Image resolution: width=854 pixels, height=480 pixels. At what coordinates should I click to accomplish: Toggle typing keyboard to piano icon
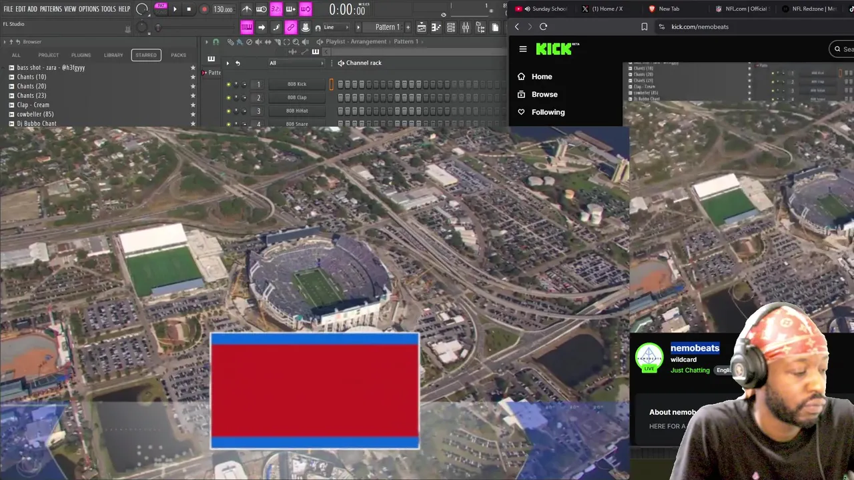pyautogui.click(x=247, y=27)
